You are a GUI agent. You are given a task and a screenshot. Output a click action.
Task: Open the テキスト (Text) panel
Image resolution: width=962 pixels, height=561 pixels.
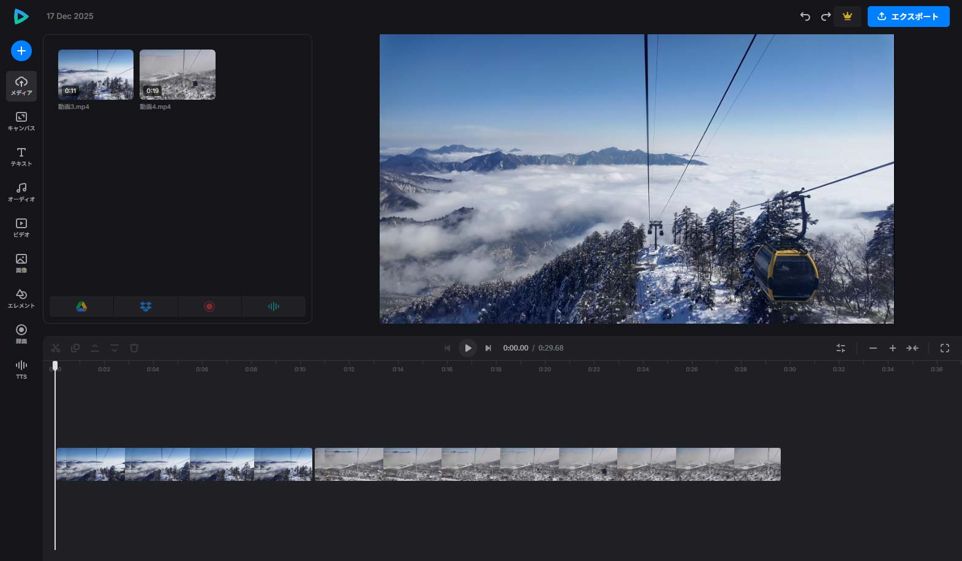(x=21, y=157)
